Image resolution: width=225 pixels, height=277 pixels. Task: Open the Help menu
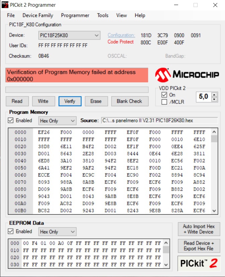[x=140, y=15]
